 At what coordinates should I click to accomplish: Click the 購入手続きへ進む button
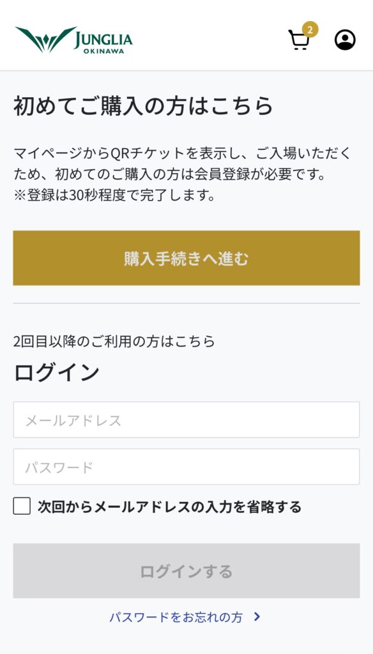pyautogui.click(x=187, y=258)
